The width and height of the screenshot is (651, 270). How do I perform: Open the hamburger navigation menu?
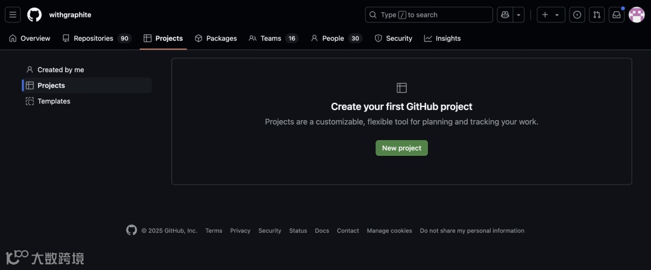13,15
